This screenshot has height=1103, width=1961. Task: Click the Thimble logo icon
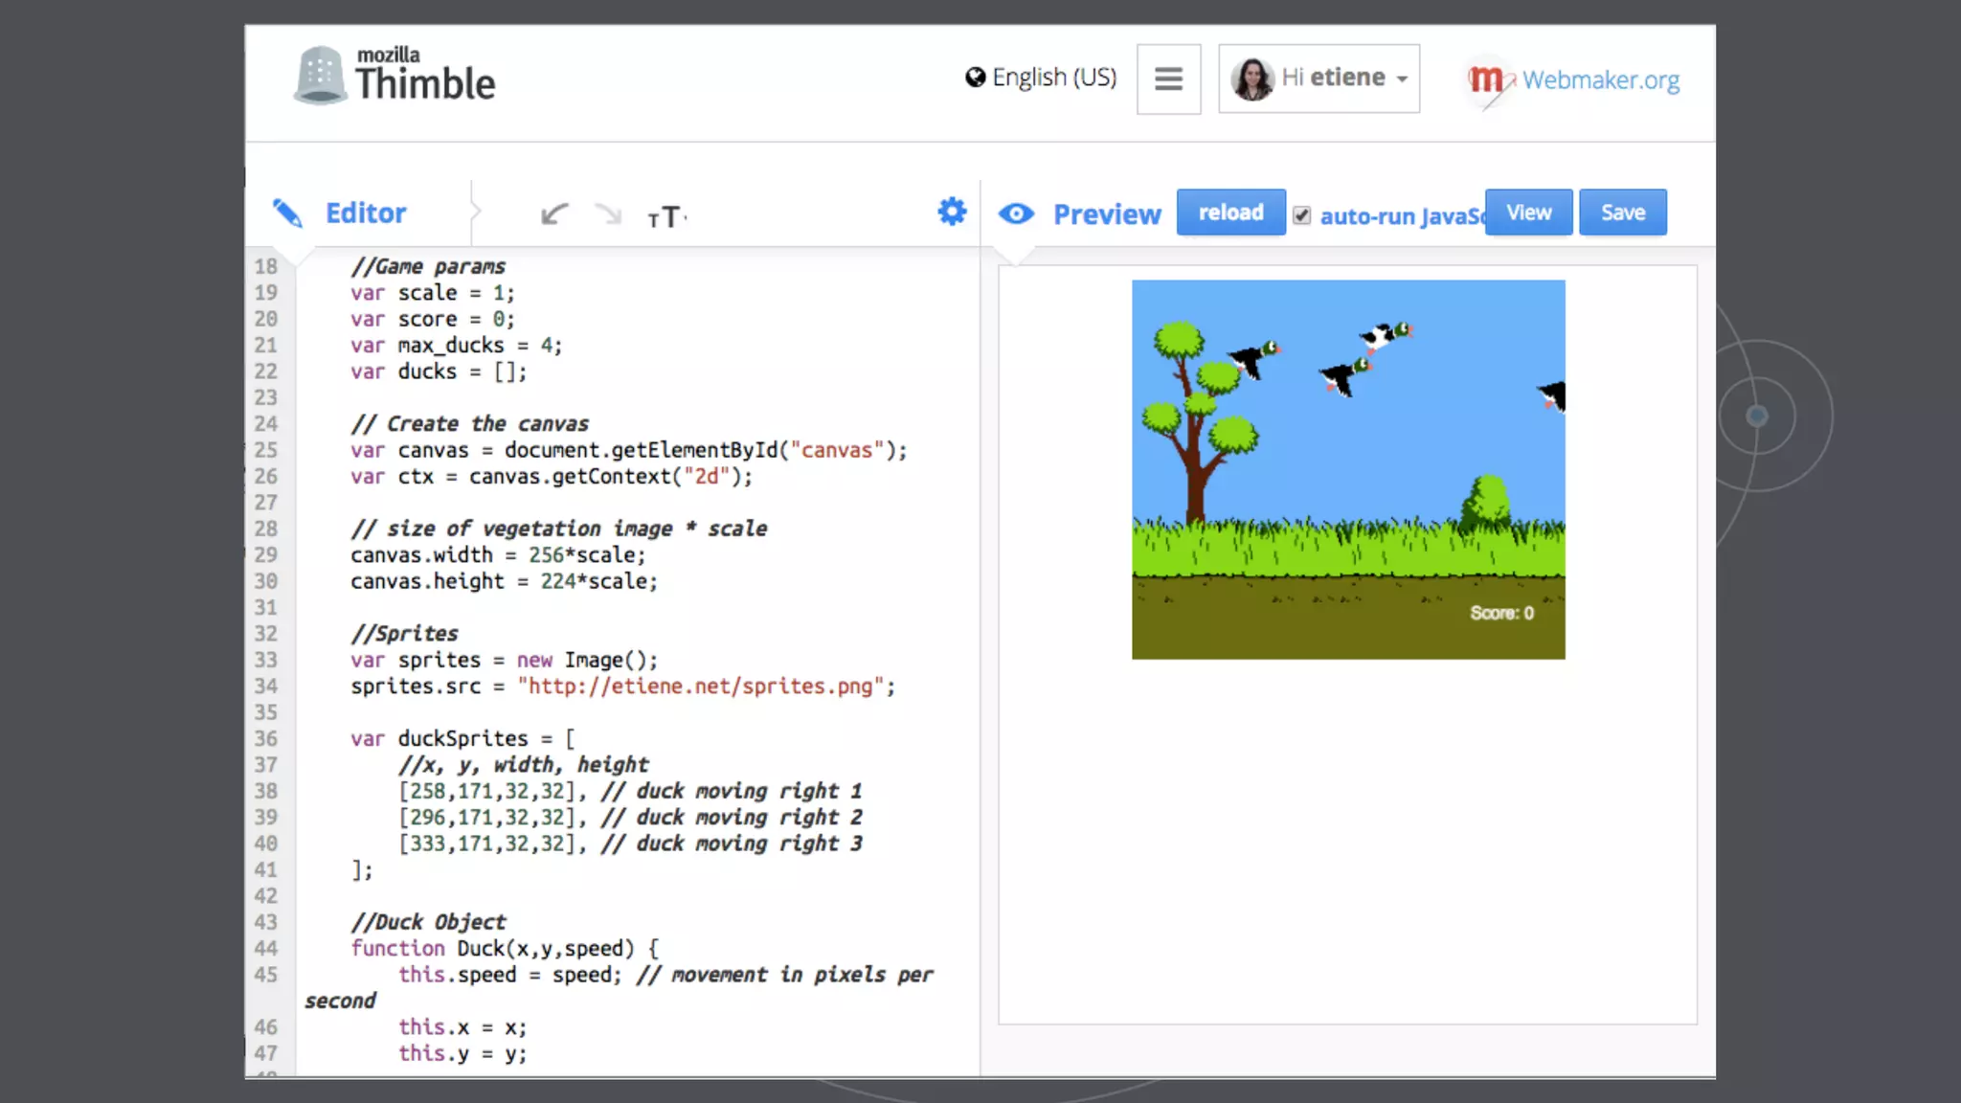(320, 75)
